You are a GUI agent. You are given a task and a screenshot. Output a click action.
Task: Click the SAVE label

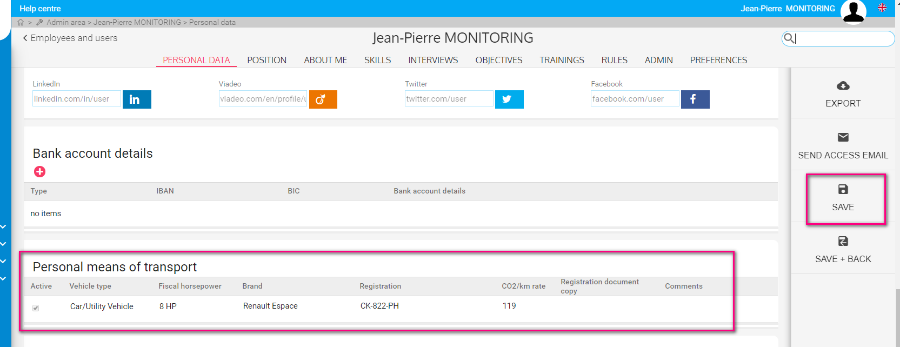pos(843,207)
